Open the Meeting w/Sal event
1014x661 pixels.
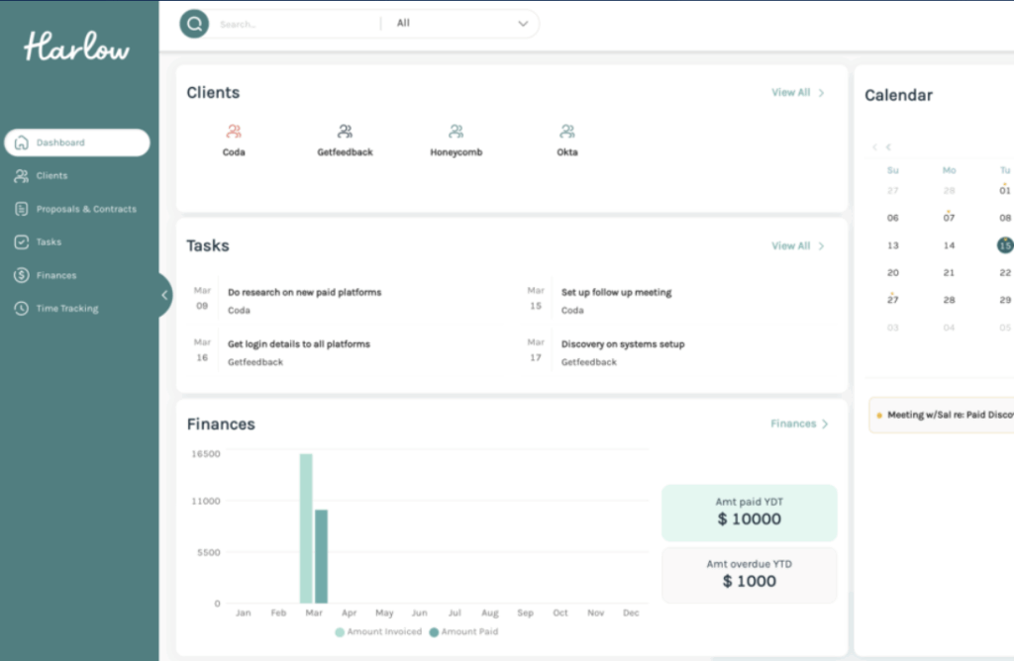coord(942,415)
